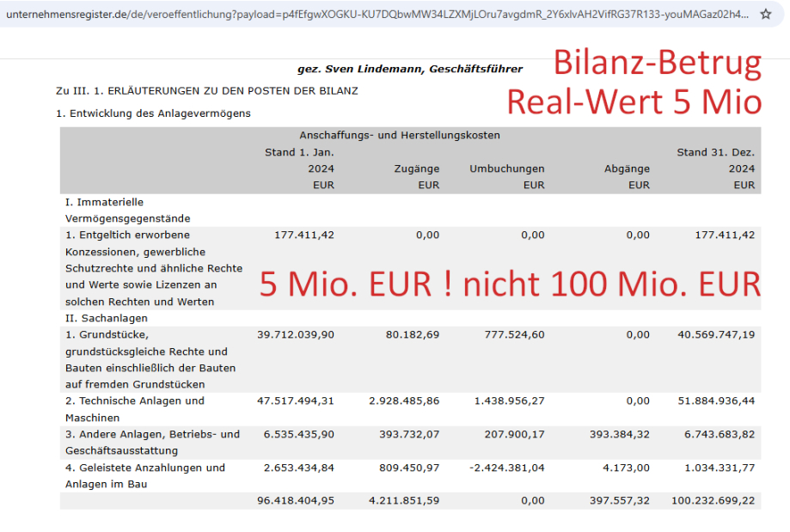This screenshot has height=532, width=790.
Task: Click the red "Real-Wert 5 Mio" text
Action: point(634,101)
